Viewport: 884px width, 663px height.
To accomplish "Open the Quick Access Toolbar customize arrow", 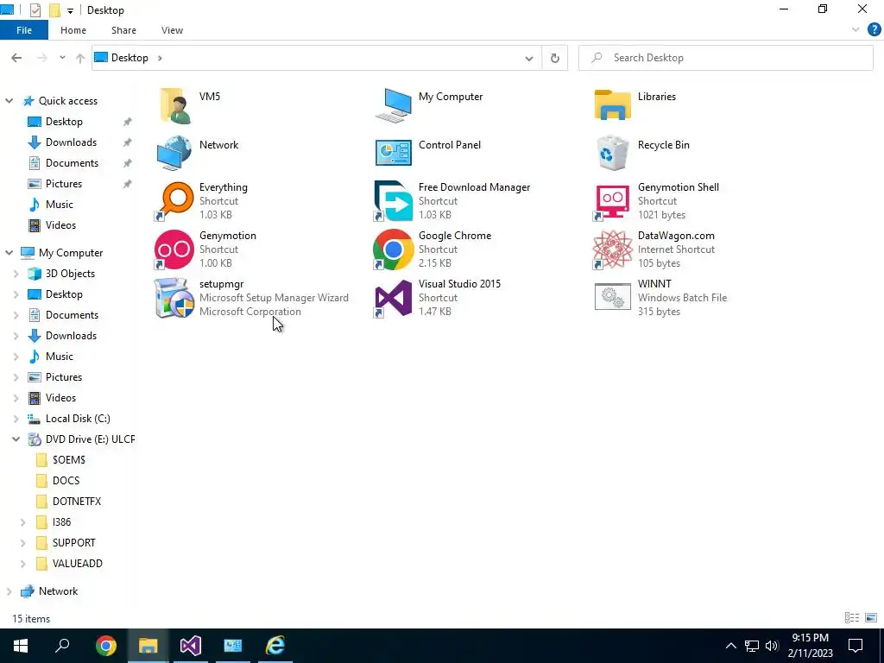I will [70, 10].
